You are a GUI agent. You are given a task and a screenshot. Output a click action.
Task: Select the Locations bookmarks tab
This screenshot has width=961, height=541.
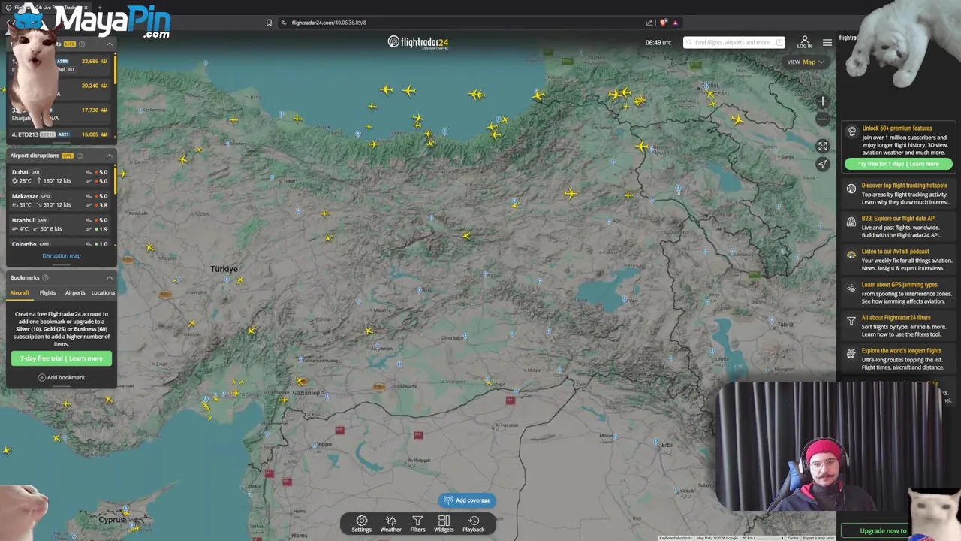pos(103,292)
